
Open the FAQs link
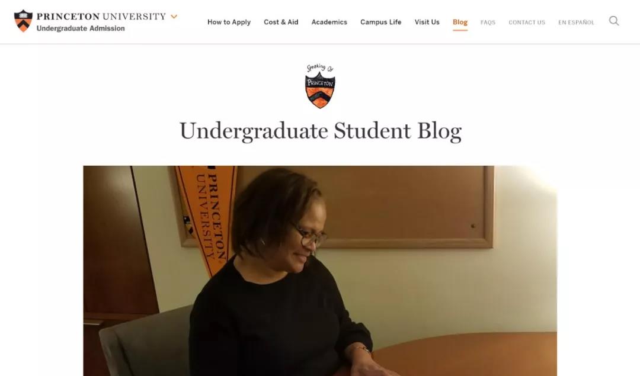click(x=488, y=23)
